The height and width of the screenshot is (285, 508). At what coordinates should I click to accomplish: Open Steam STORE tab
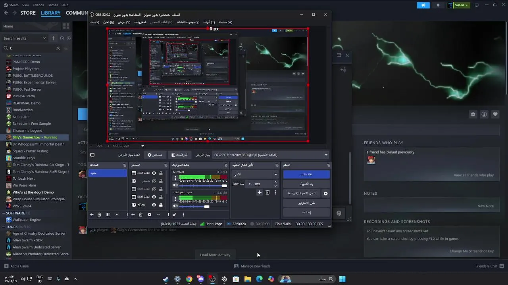click(x=28, y=13)
